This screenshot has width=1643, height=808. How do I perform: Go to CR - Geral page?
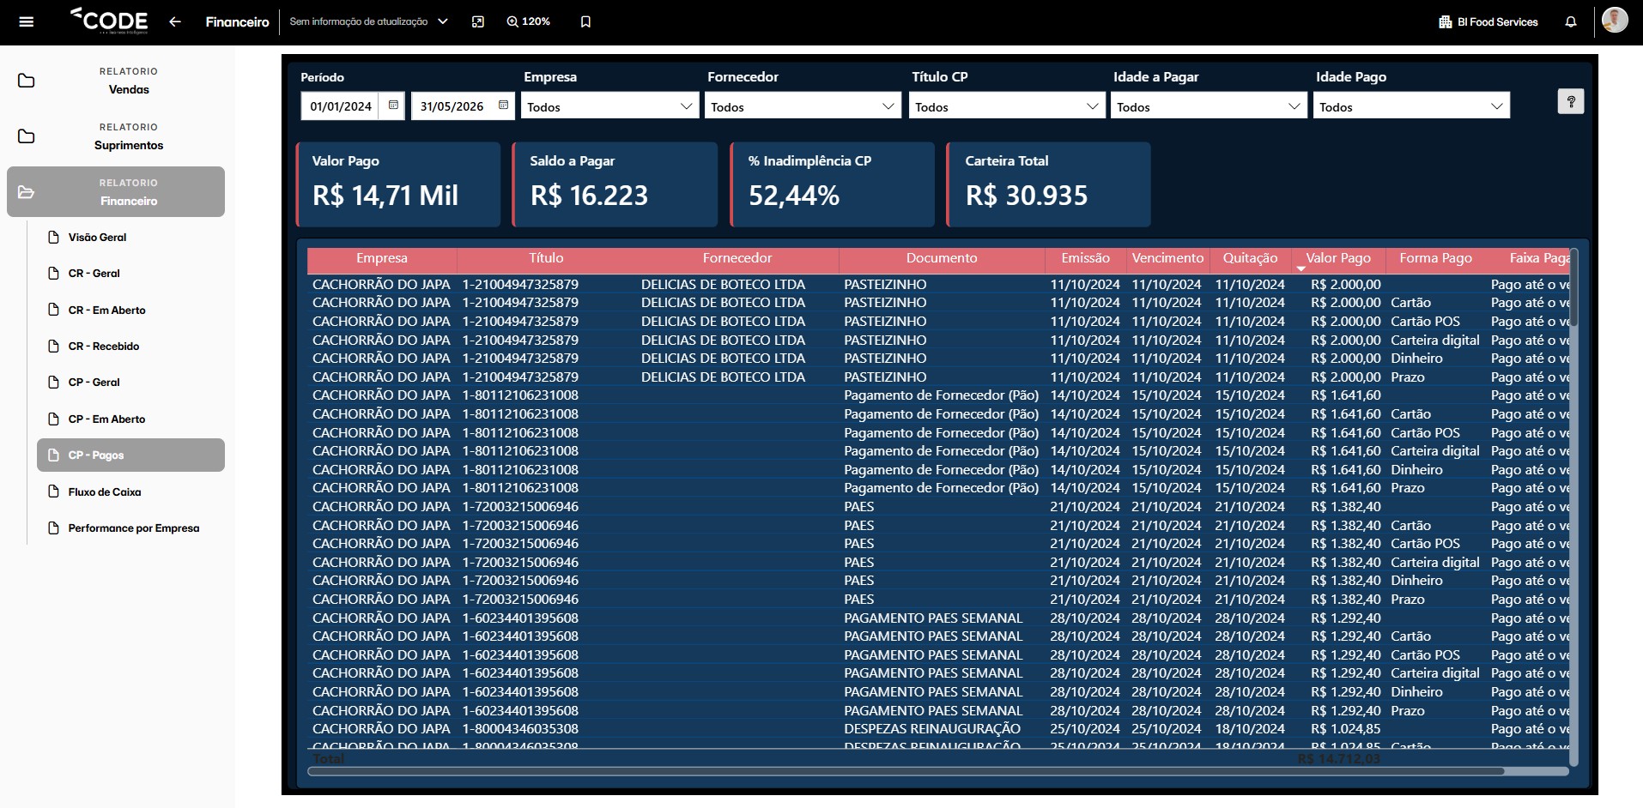(x=130, y=274)
